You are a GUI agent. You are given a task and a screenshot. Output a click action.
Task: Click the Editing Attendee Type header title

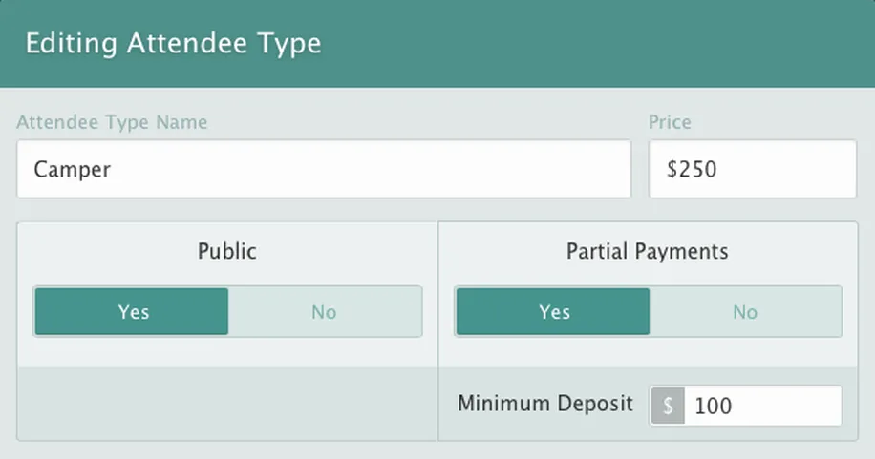173,44
